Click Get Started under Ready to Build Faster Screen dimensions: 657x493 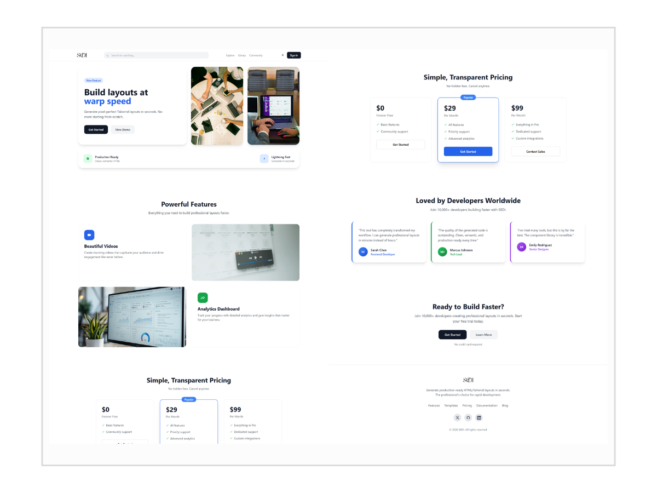452,335
